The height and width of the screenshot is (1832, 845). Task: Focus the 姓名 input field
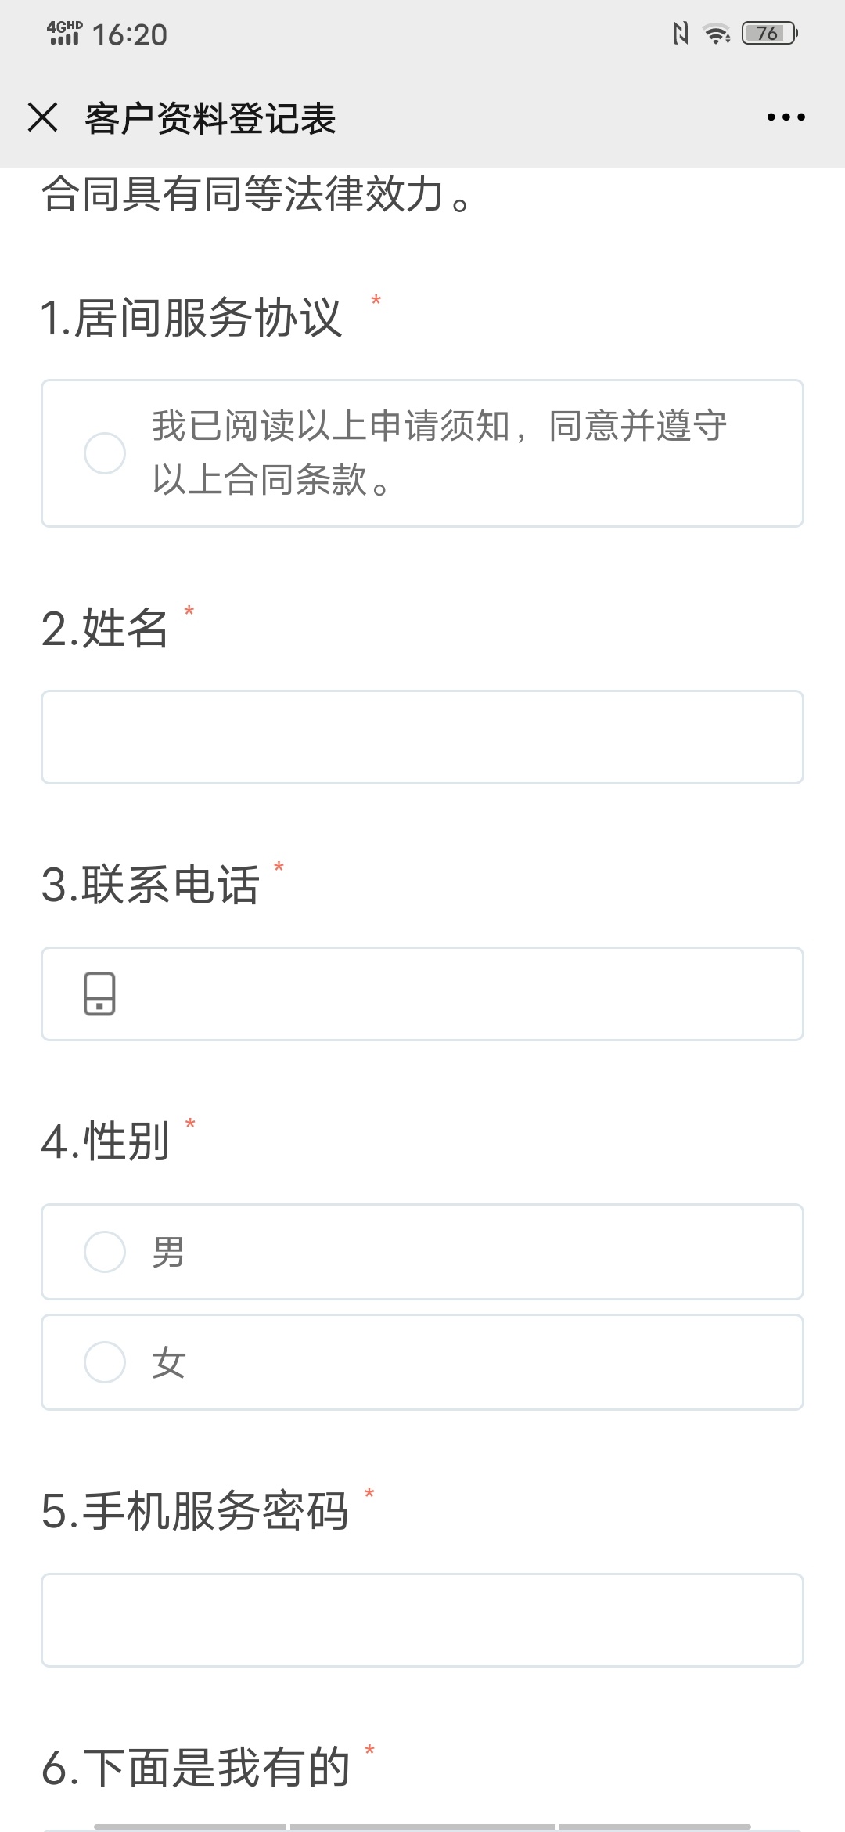pos(422,737)
